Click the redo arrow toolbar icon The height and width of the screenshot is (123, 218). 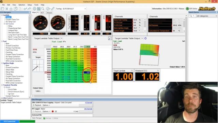29,9
